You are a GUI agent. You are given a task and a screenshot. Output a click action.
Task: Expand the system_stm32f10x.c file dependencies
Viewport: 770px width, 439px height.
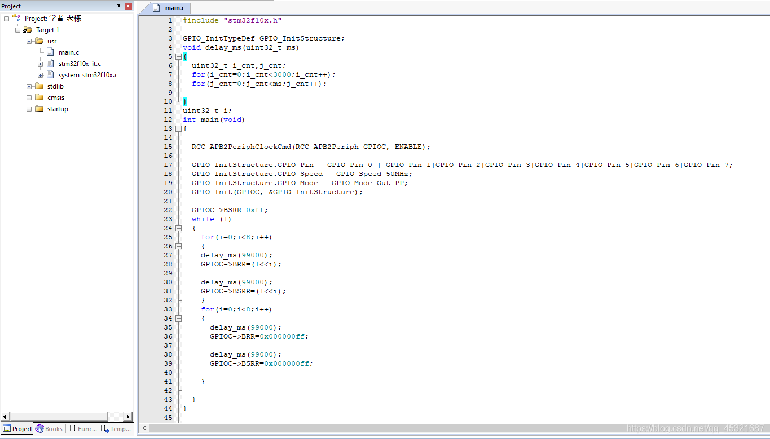point(40,75)
